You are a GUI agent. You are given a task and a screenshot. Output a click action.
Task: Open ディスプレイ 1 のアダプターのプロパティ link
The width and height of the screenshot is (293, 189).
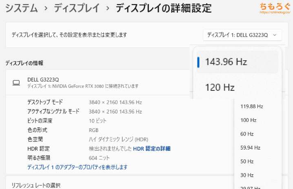pyautogui.click(x=78, y=167)
